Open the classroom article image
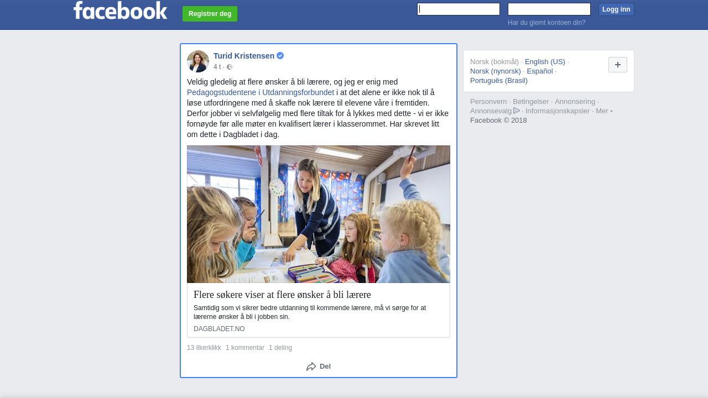The width and height of the screenshot is (708, 398). (x=319, y=214)
